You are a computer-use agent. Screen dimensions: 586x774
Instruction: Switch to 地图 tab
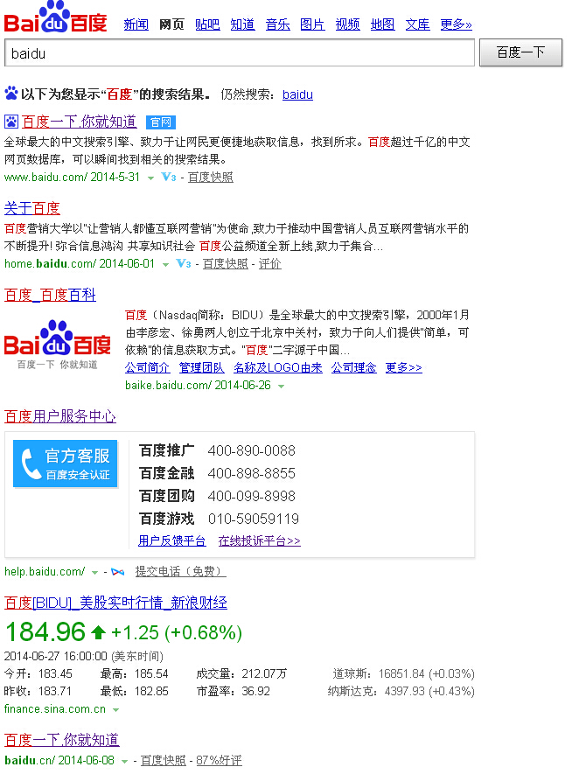(x=382, y=24)
